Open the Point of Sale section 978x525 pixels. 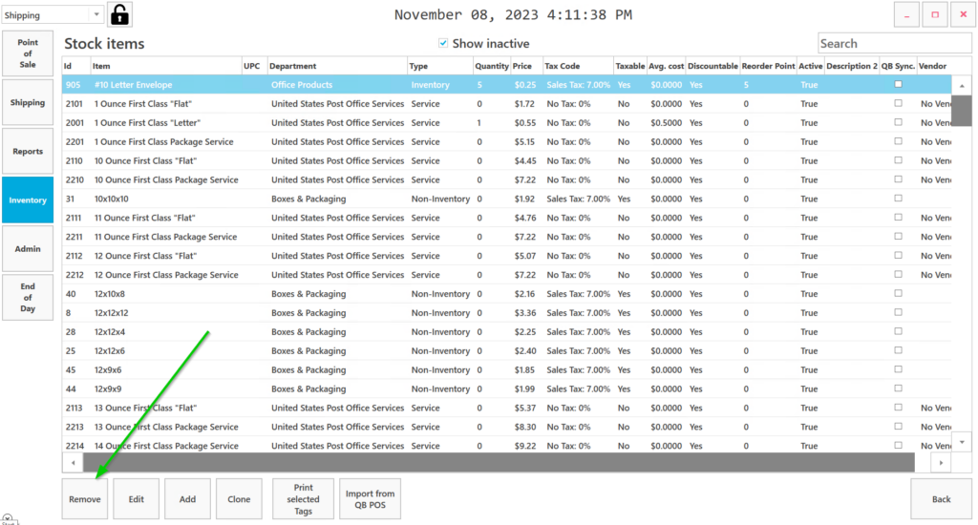point(28,53)
